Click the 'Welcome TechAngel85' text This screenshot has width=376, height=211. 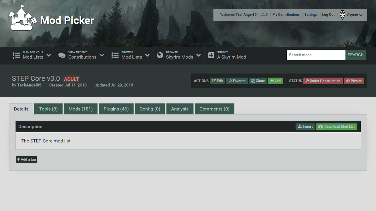(238, 15)
